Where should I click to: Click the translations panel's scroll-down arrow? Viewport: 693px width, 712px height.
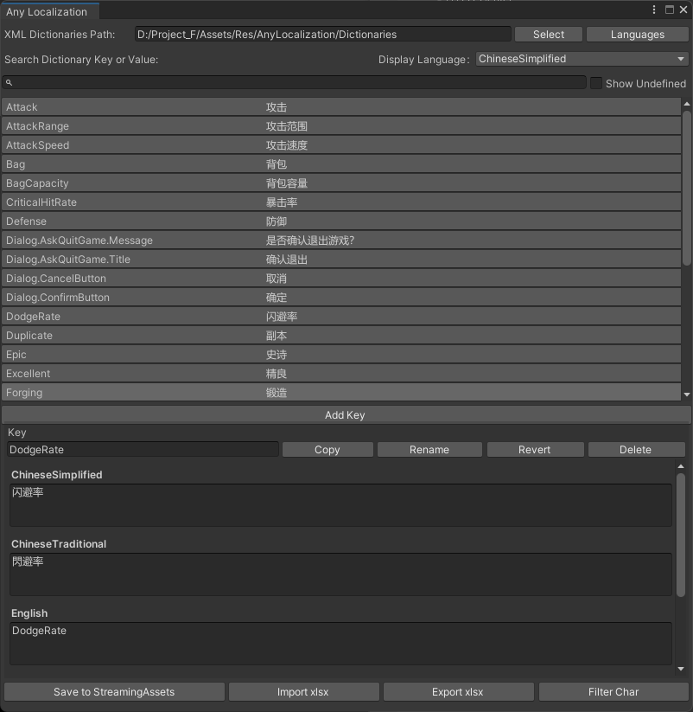(x=681, y=669)
